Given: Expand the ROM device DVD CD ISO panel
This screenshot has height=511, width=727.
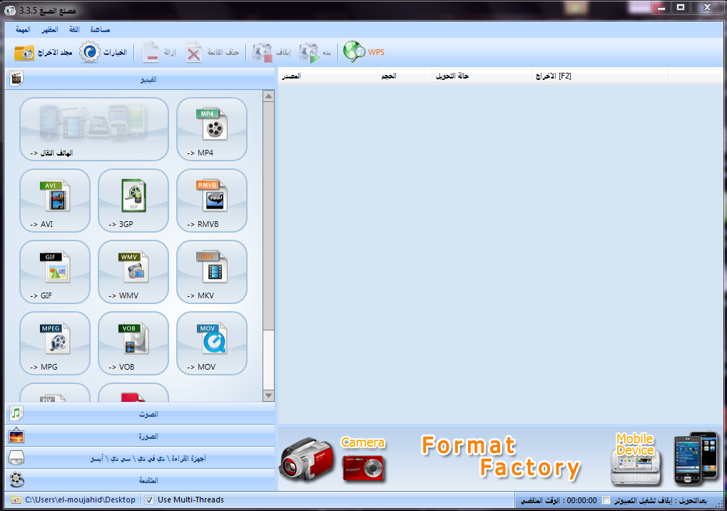Looking at the screenshot, I should pos(140,458).
